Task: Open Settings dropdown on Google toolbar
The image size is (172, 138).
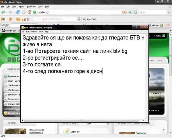Action: point(155,25)
